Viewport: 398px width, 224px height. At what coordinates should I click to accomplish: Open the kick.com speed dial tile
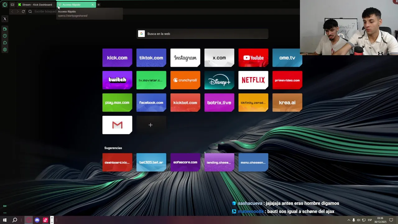[x=117, y=58]
